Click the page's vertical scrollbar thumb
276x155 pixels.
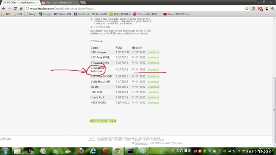(274, 110)
